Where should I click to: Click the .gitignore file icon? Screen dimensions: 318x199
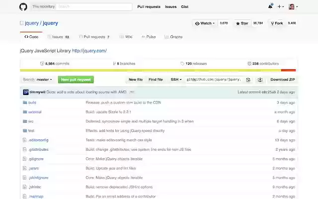[24, 159]
